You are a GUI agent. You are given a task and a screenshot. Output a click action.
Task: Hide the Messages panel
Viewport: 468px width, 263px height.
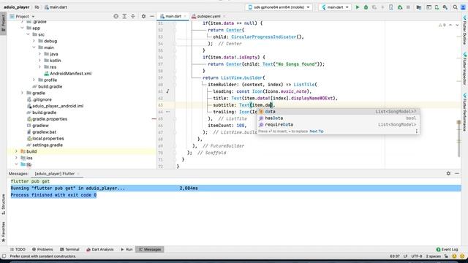[457, 173]
